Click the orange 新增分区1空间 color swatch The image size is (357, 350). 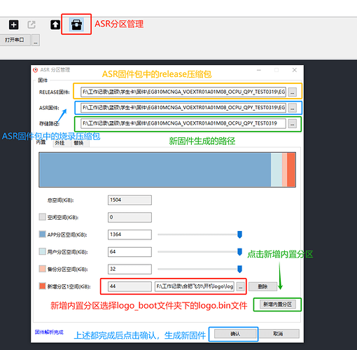click(x=42, y=286)
